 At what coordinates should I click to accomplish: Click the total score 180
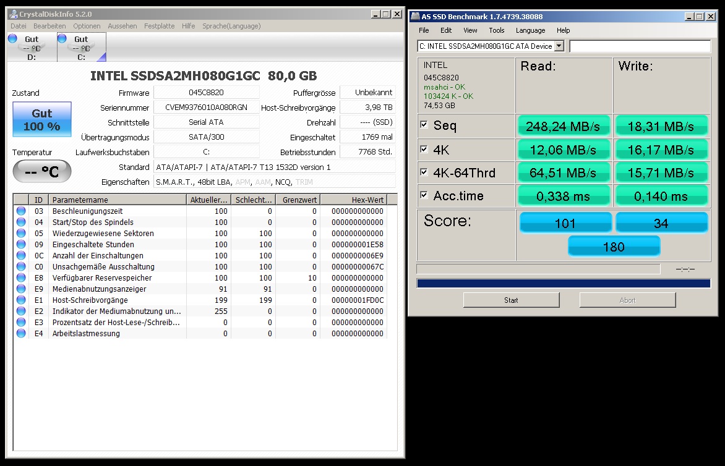pos(614,247)
